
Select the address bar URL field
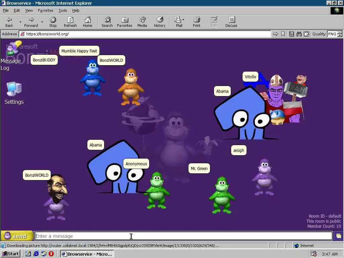[x=145, y=34]
